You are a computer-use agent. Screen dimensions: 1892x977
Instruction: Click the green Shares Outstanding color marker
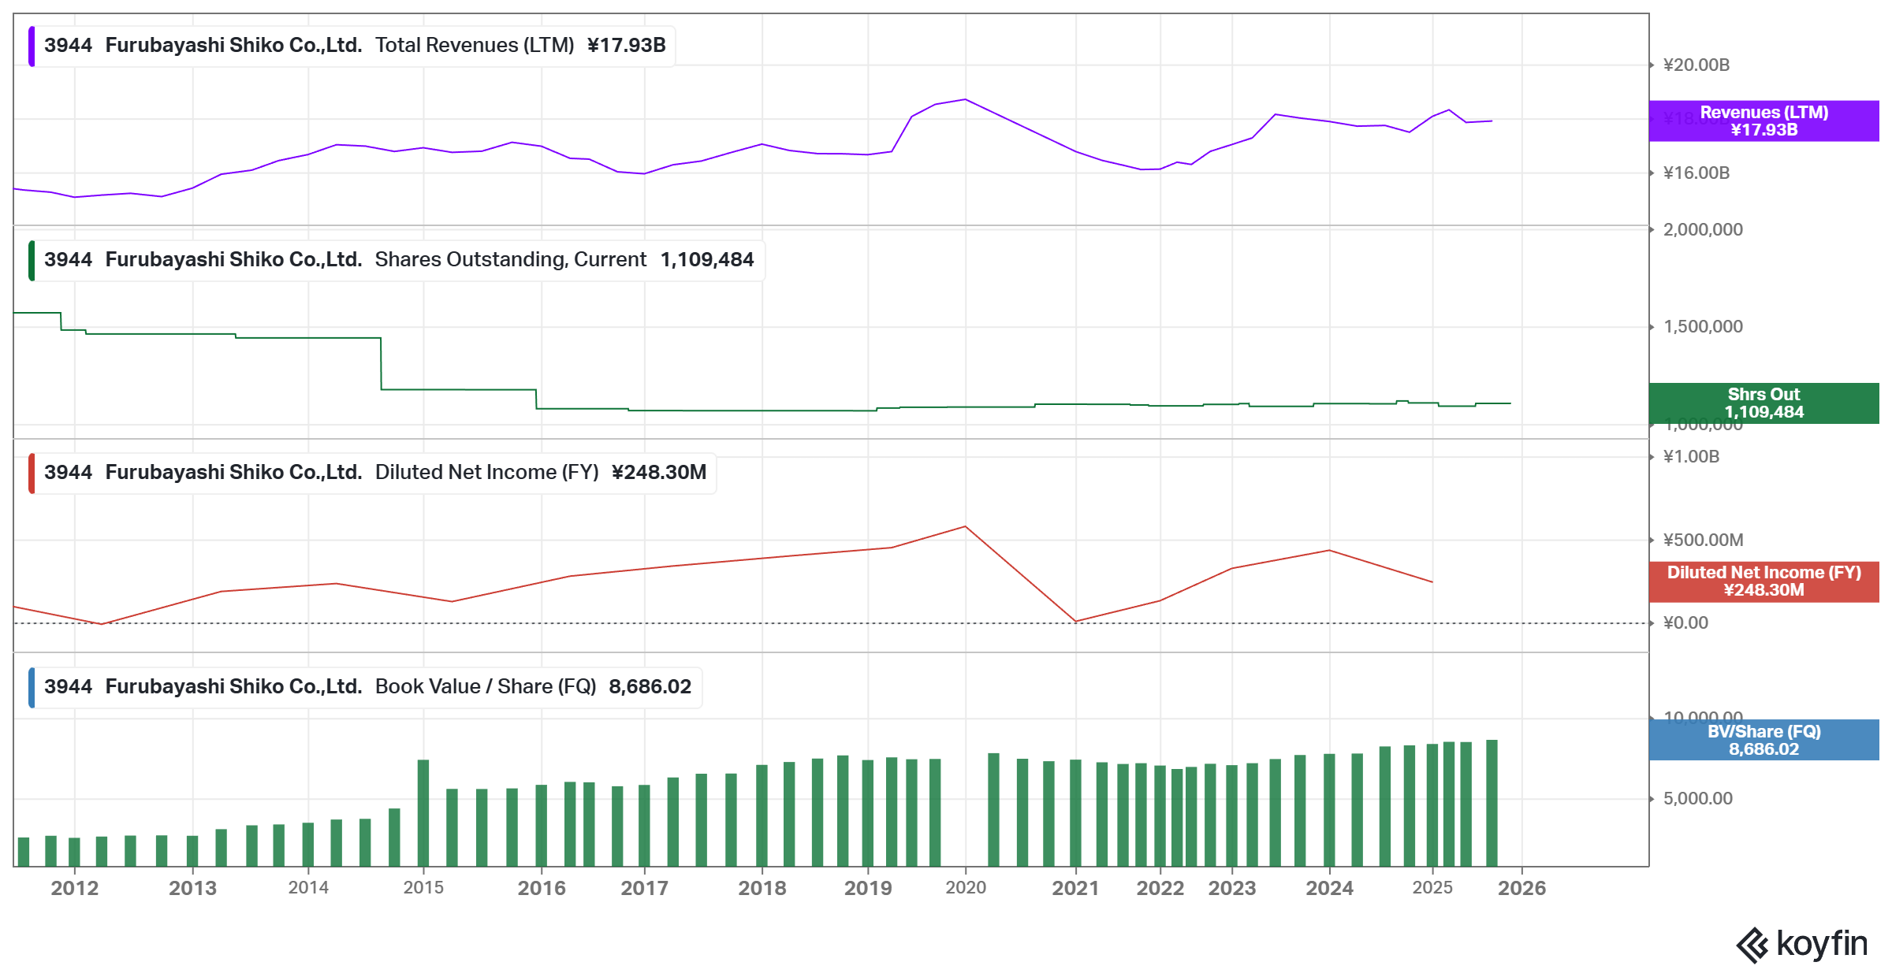pyautogui.click(x=32, y=260)
